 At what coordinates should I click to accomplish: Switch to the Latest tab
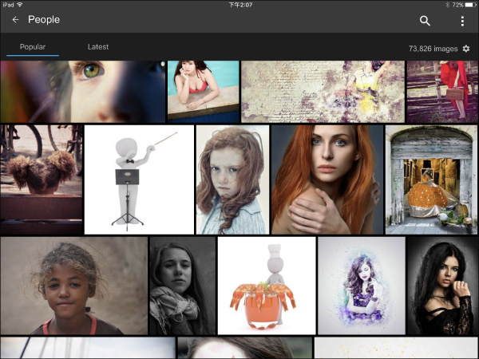coord(98,47)
